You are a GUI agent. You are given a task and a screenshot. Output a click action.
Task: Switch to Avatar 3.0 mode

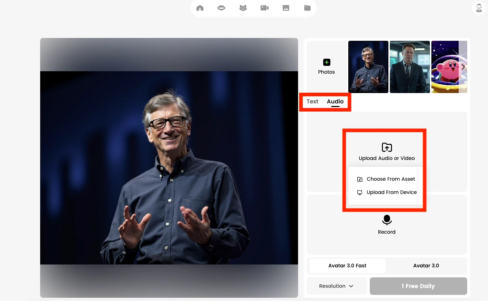pyautogui.click(x=426, y=266)
